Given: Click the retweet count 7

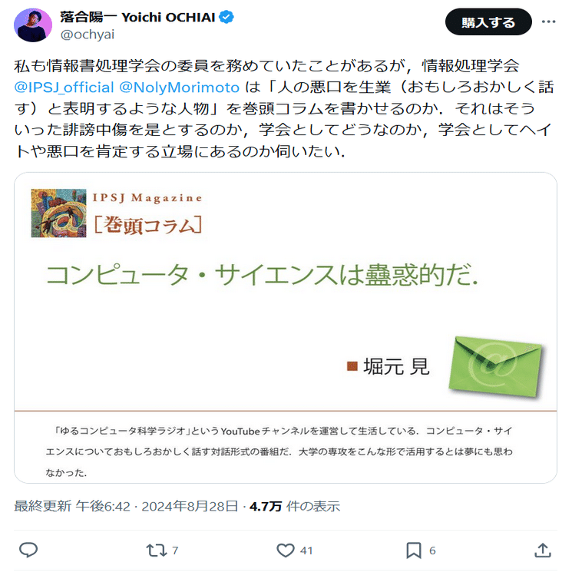Looking at the screenshot, I should tap(175, 551).
